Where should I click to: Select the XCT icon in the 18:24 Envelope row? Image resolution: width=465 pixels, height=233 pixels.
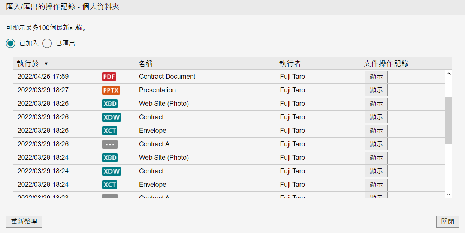tap(110, 185)
